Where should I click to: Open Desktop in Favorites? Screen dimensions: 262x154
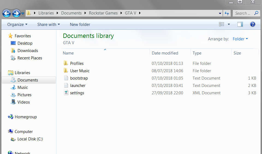25,43
